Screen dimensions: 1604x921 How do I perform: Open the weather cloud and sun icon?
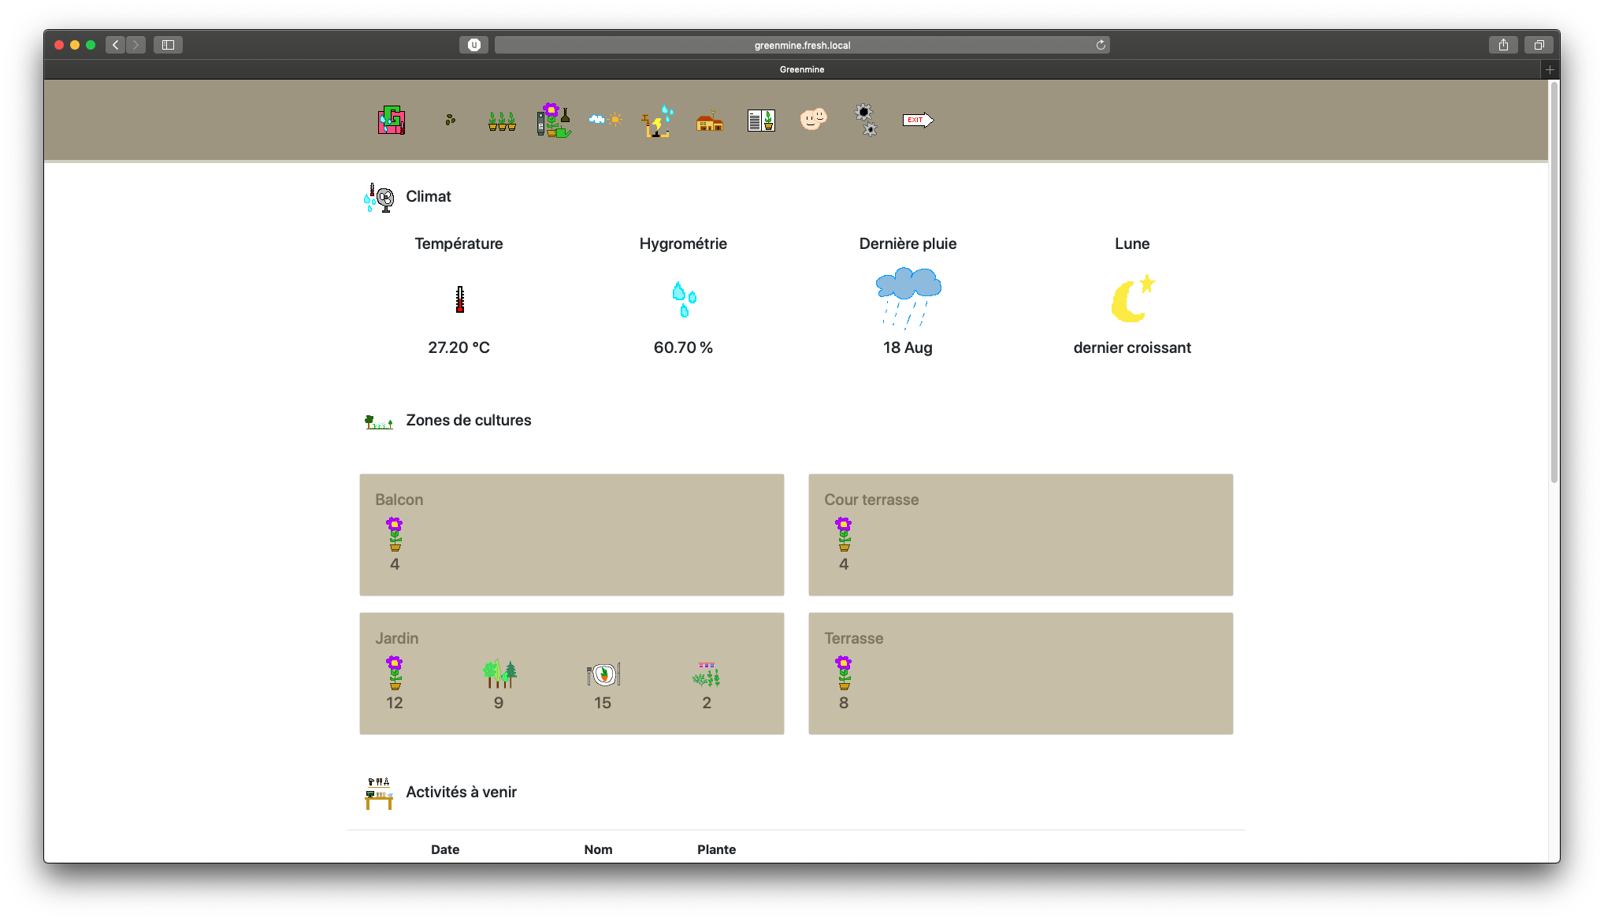(x=605, y=119)
